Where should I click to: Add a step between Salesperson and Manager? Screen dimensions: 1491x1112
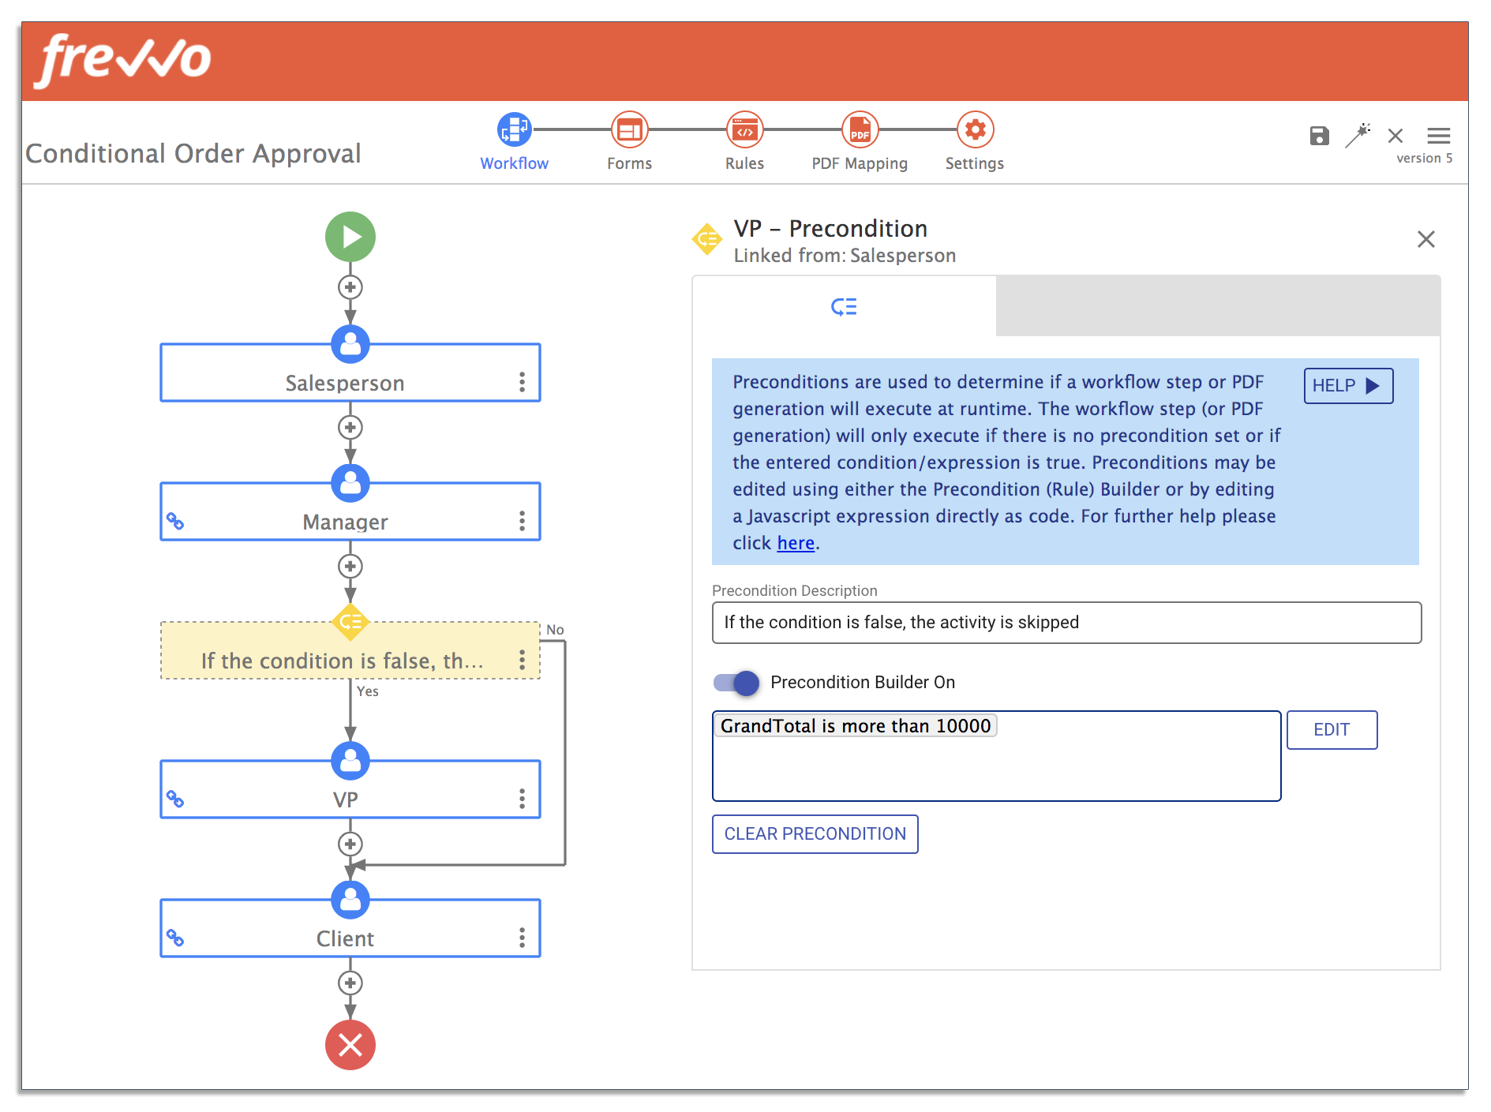(x=350, y=428)
